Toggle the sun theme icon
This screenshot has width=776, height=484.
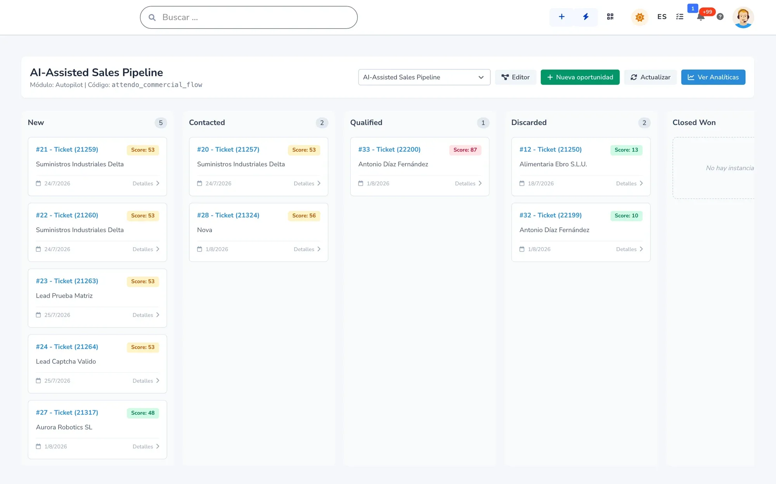point(640,17)
